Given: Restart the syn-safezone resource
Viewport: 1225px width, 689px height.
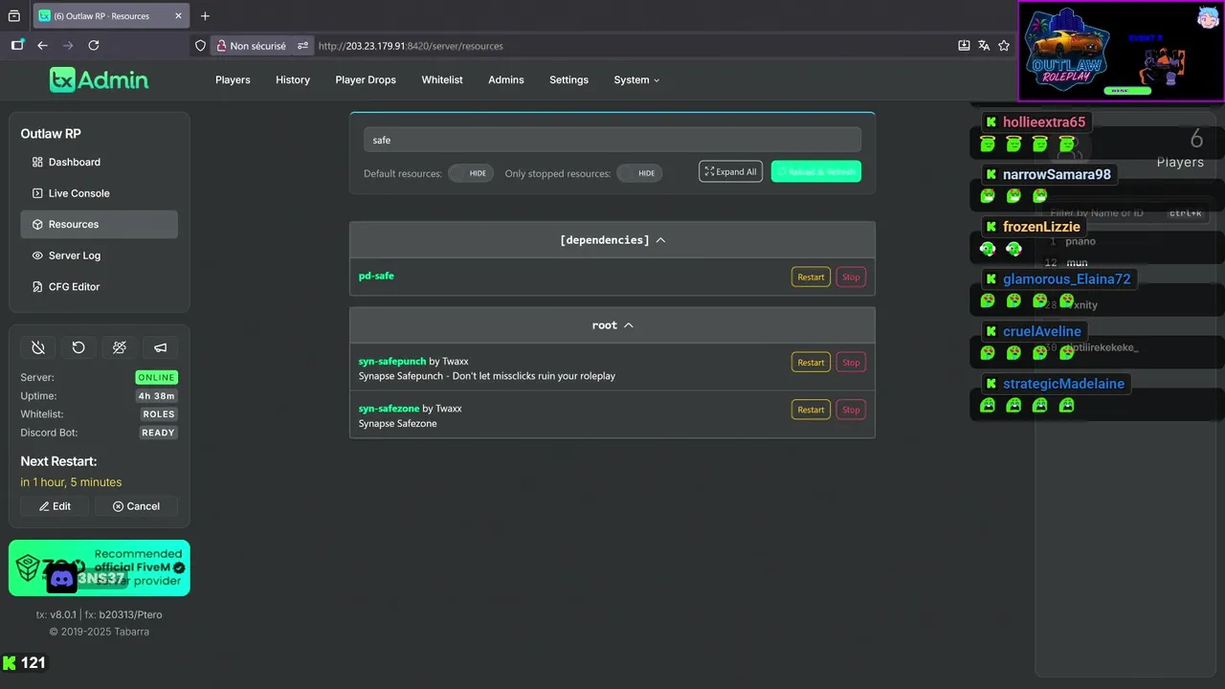Looking at the screenshot, I should 811,410.
